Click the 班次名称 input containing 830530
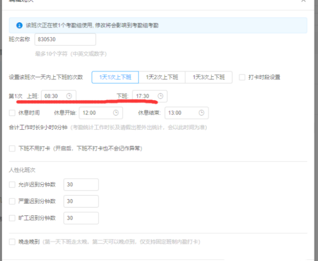Image resolution: width=318 pixels, height=261 pixels. [x=65, y=39]
